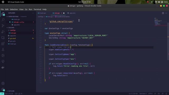Viewport: 169px width, 95px height.
Task: Click the loadEnvVariables symbol icon in breadcrumb
Action: pos(56,17)
